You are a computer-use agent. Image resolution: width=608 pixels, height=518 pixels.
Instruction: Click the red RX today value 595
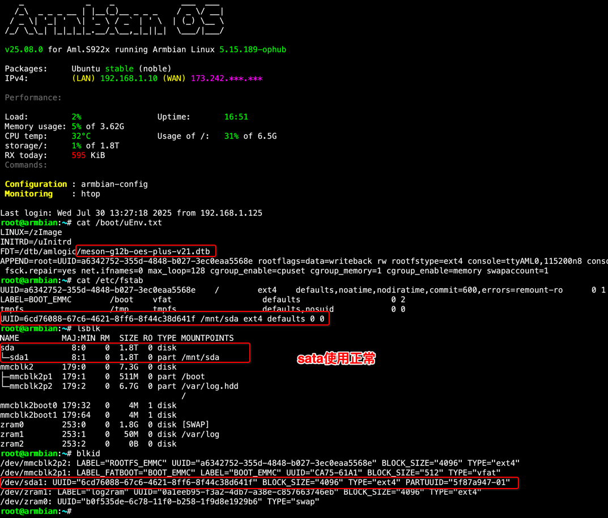[x=78, y=155]
